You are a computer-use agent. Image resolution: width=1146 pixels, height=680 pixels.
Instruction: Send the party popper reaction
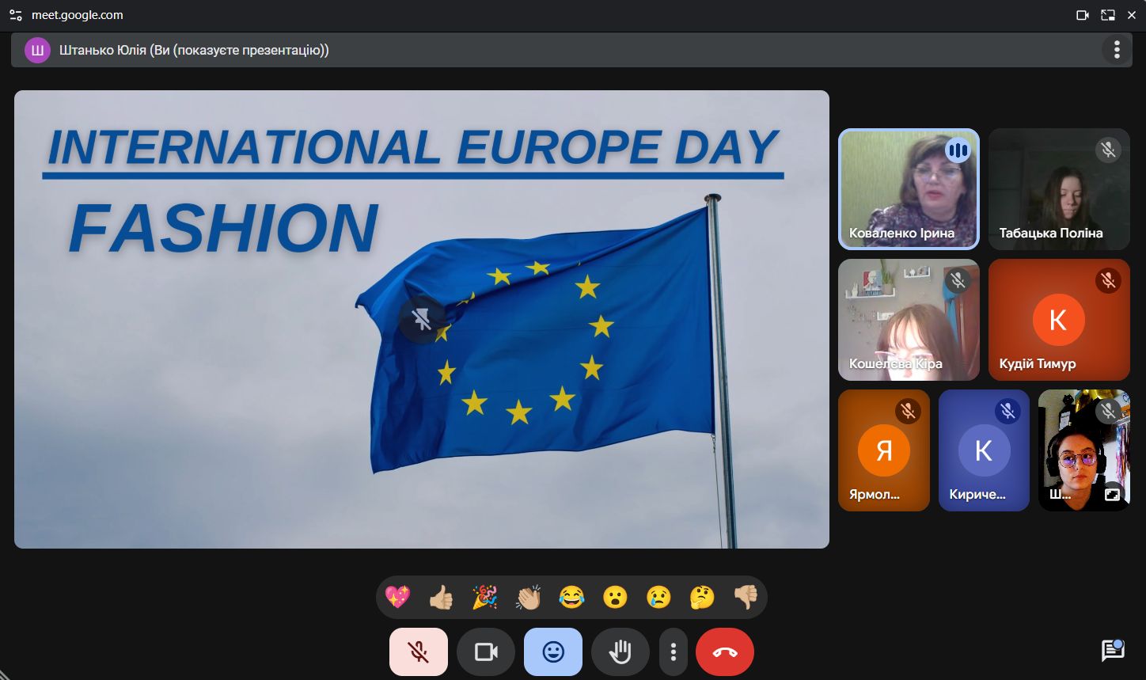coord(484,597)
